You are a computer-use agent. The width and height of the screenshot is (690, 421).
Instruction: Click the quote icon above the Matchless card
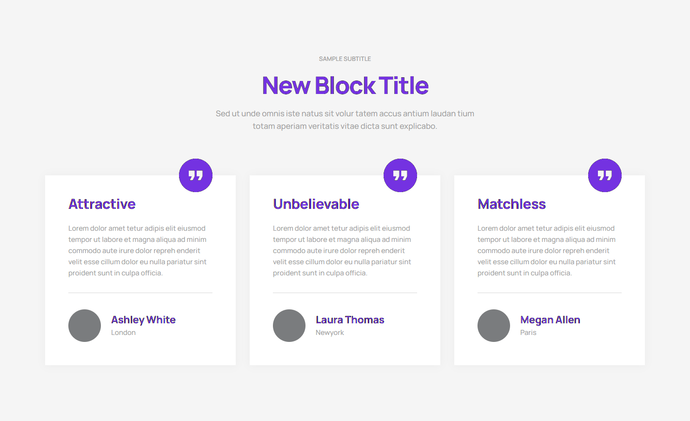pyautogui.click(x=605, y=175)
